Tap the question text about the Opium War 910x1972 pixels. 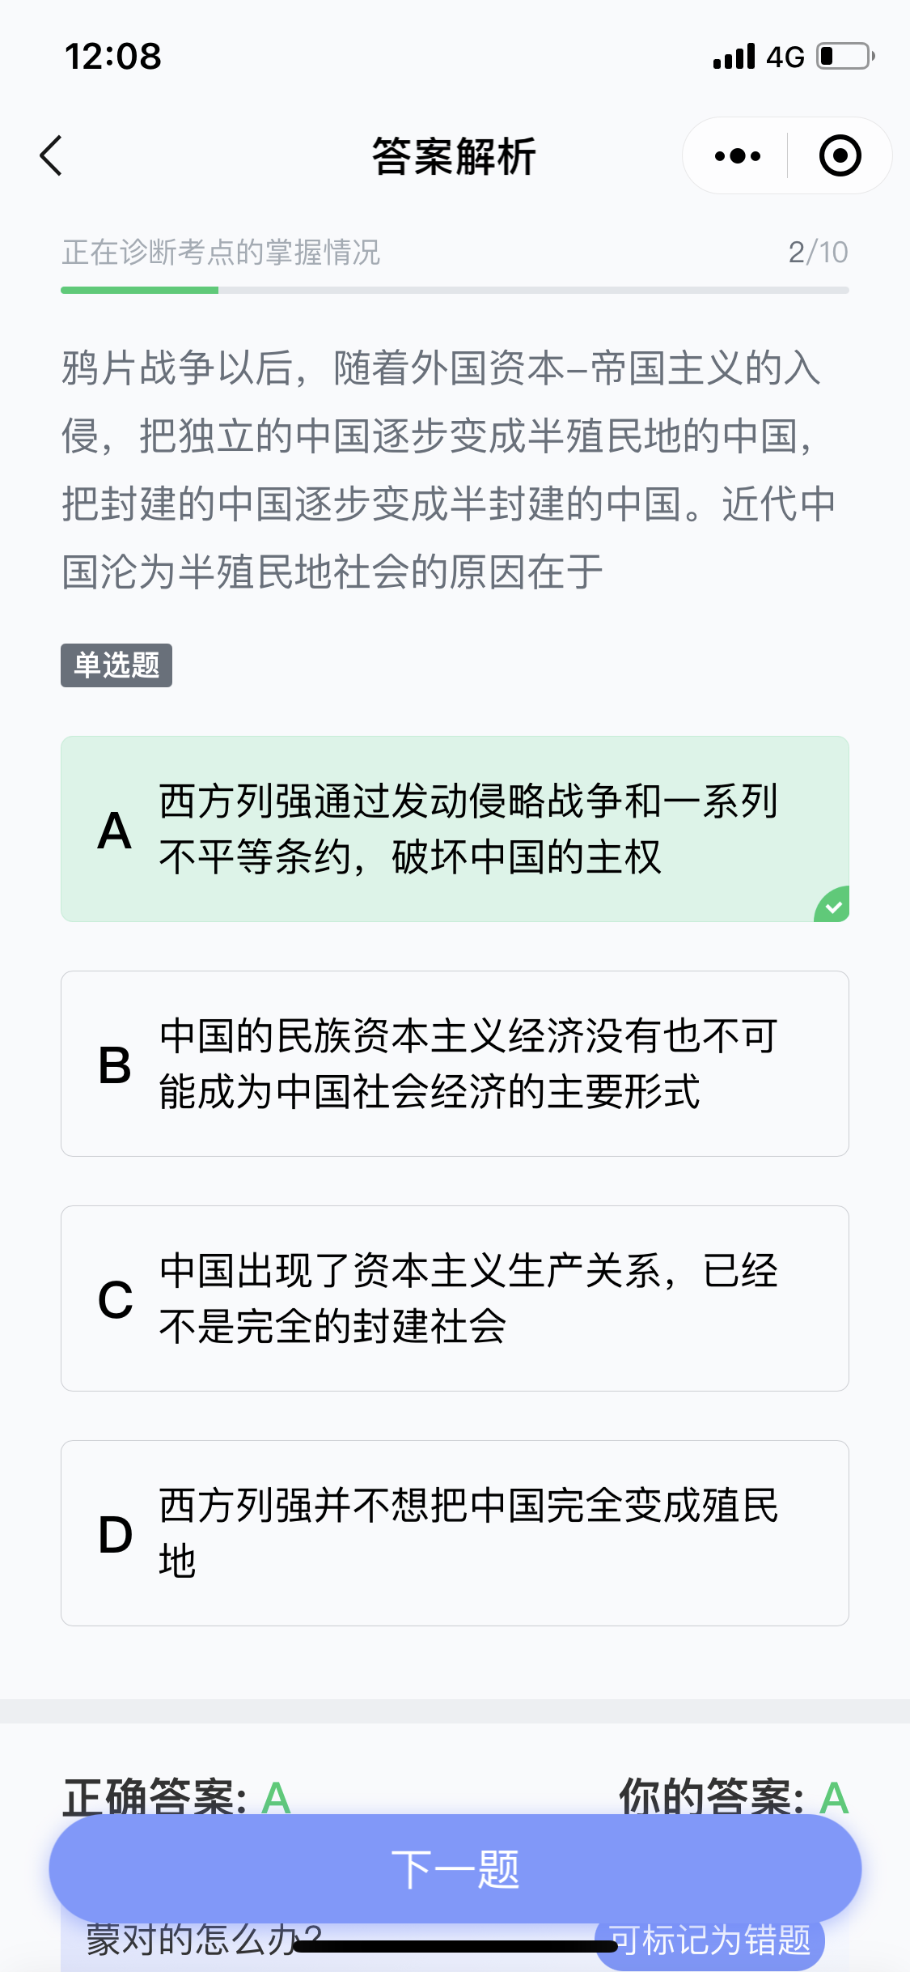[450, 470]
